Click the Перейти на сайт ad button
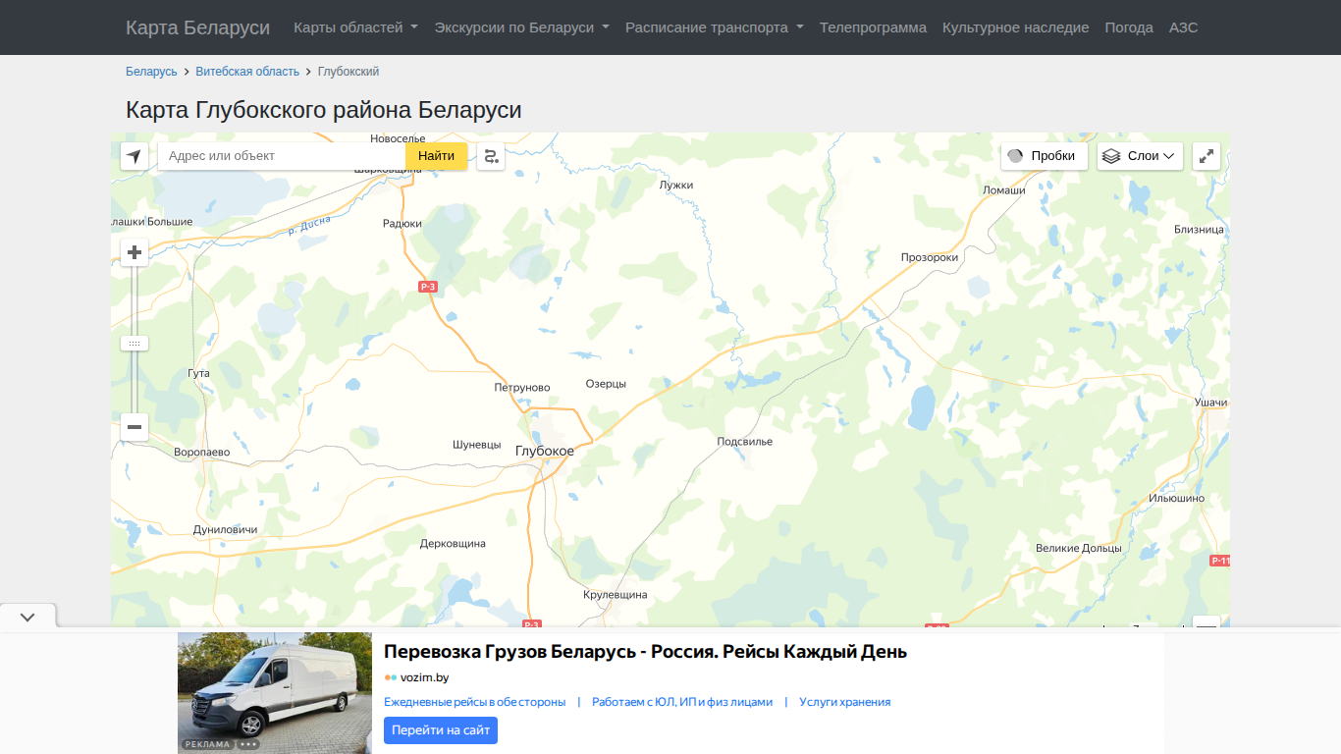1341x754 pixels. (x=441, y=730)
